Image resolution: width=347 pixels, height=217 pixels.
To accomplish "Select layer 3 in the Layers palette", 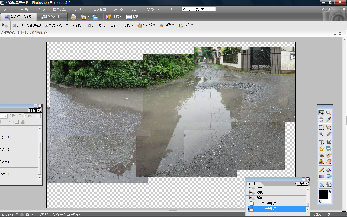I will (19, 162).
